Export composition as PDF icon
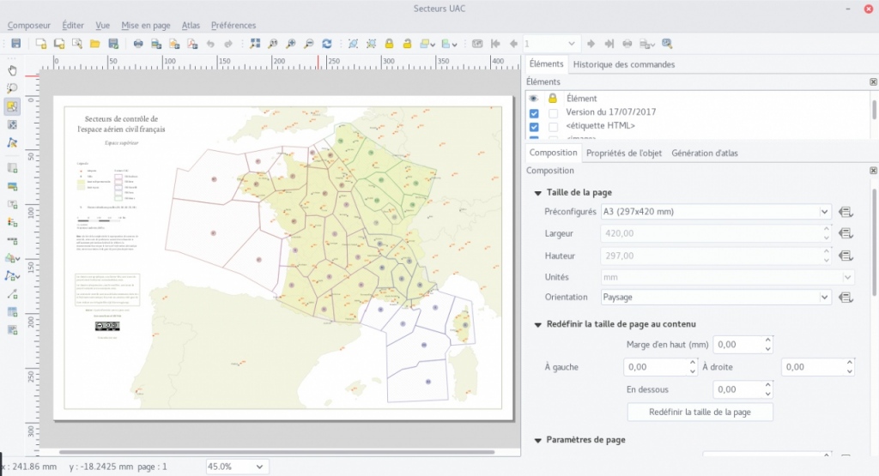 192,44
